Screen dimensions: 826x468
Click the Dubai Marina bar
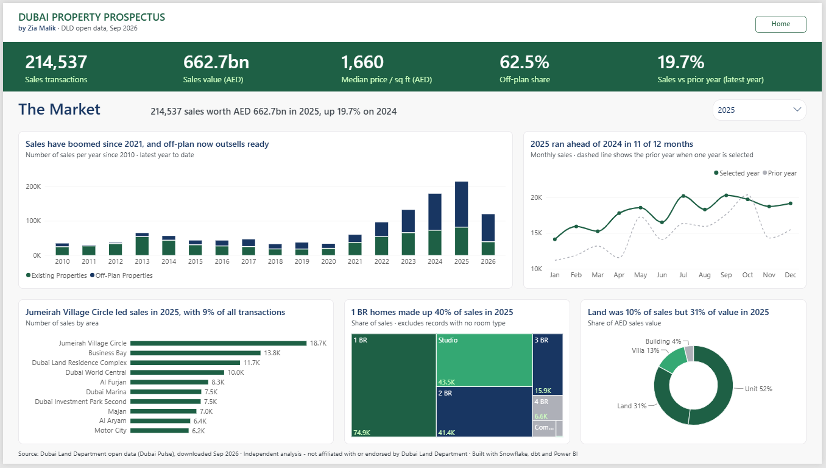click(x=166, y=392)
